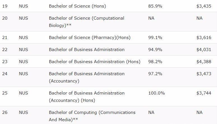Click row number 20
The height and width of the screenshot is (124, 217).
tap(5, 18)
